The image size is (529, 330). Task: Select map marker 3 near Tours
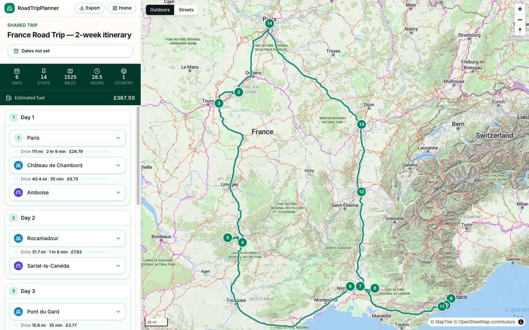219,103
